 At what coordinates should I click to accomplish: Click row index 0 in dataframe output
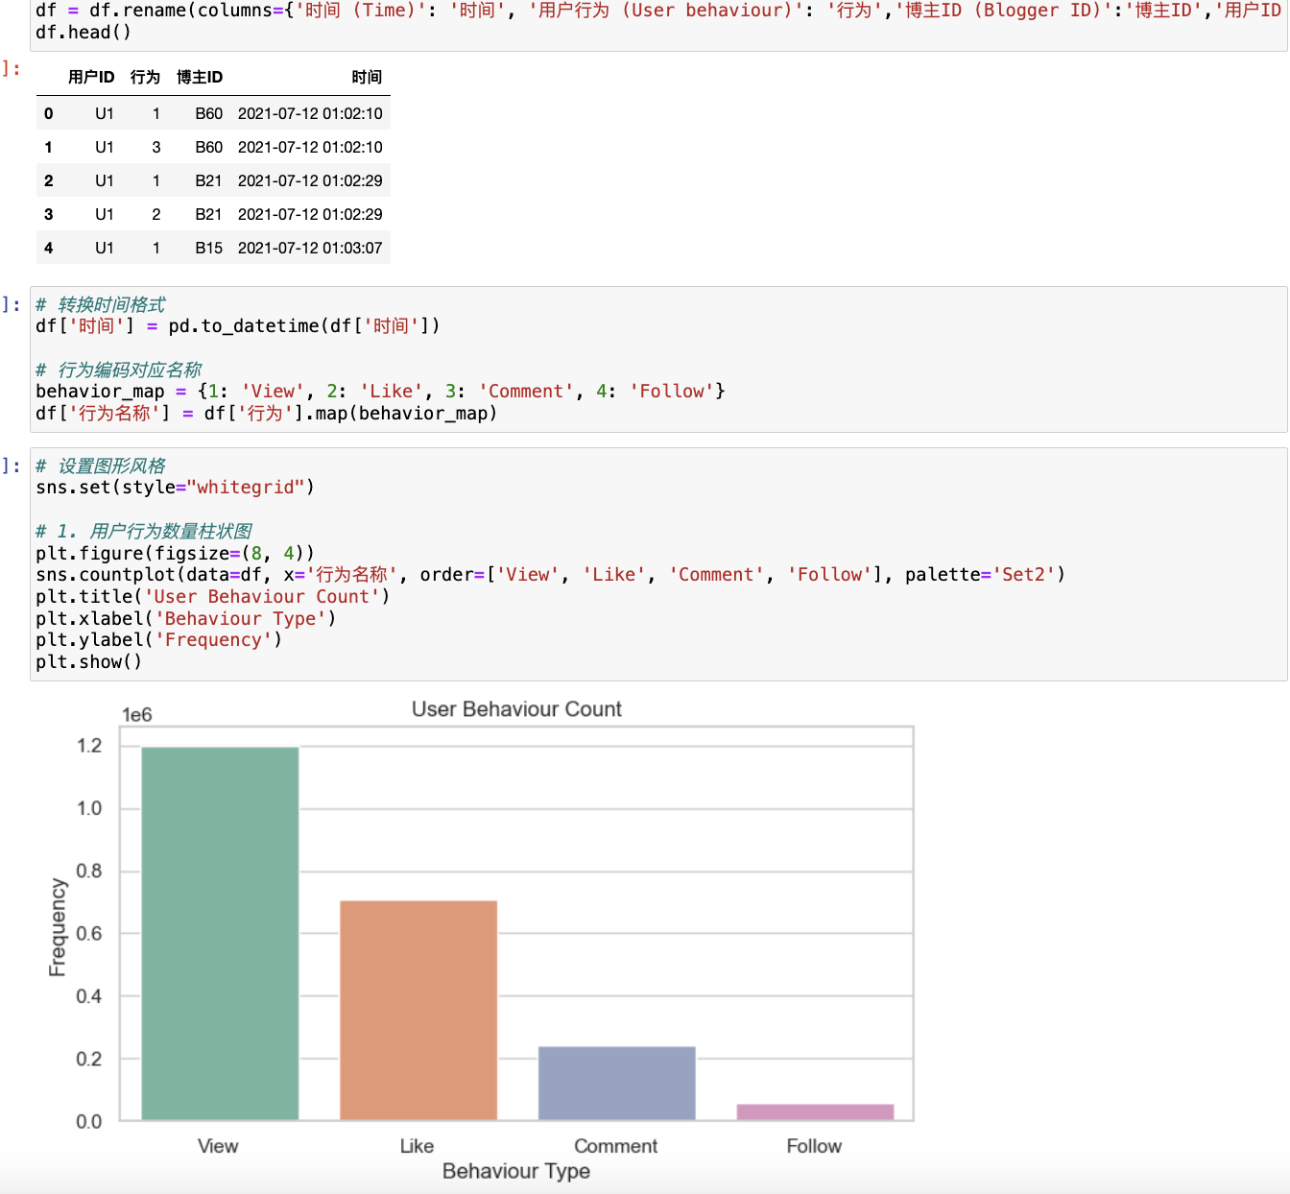pos(49,113)
